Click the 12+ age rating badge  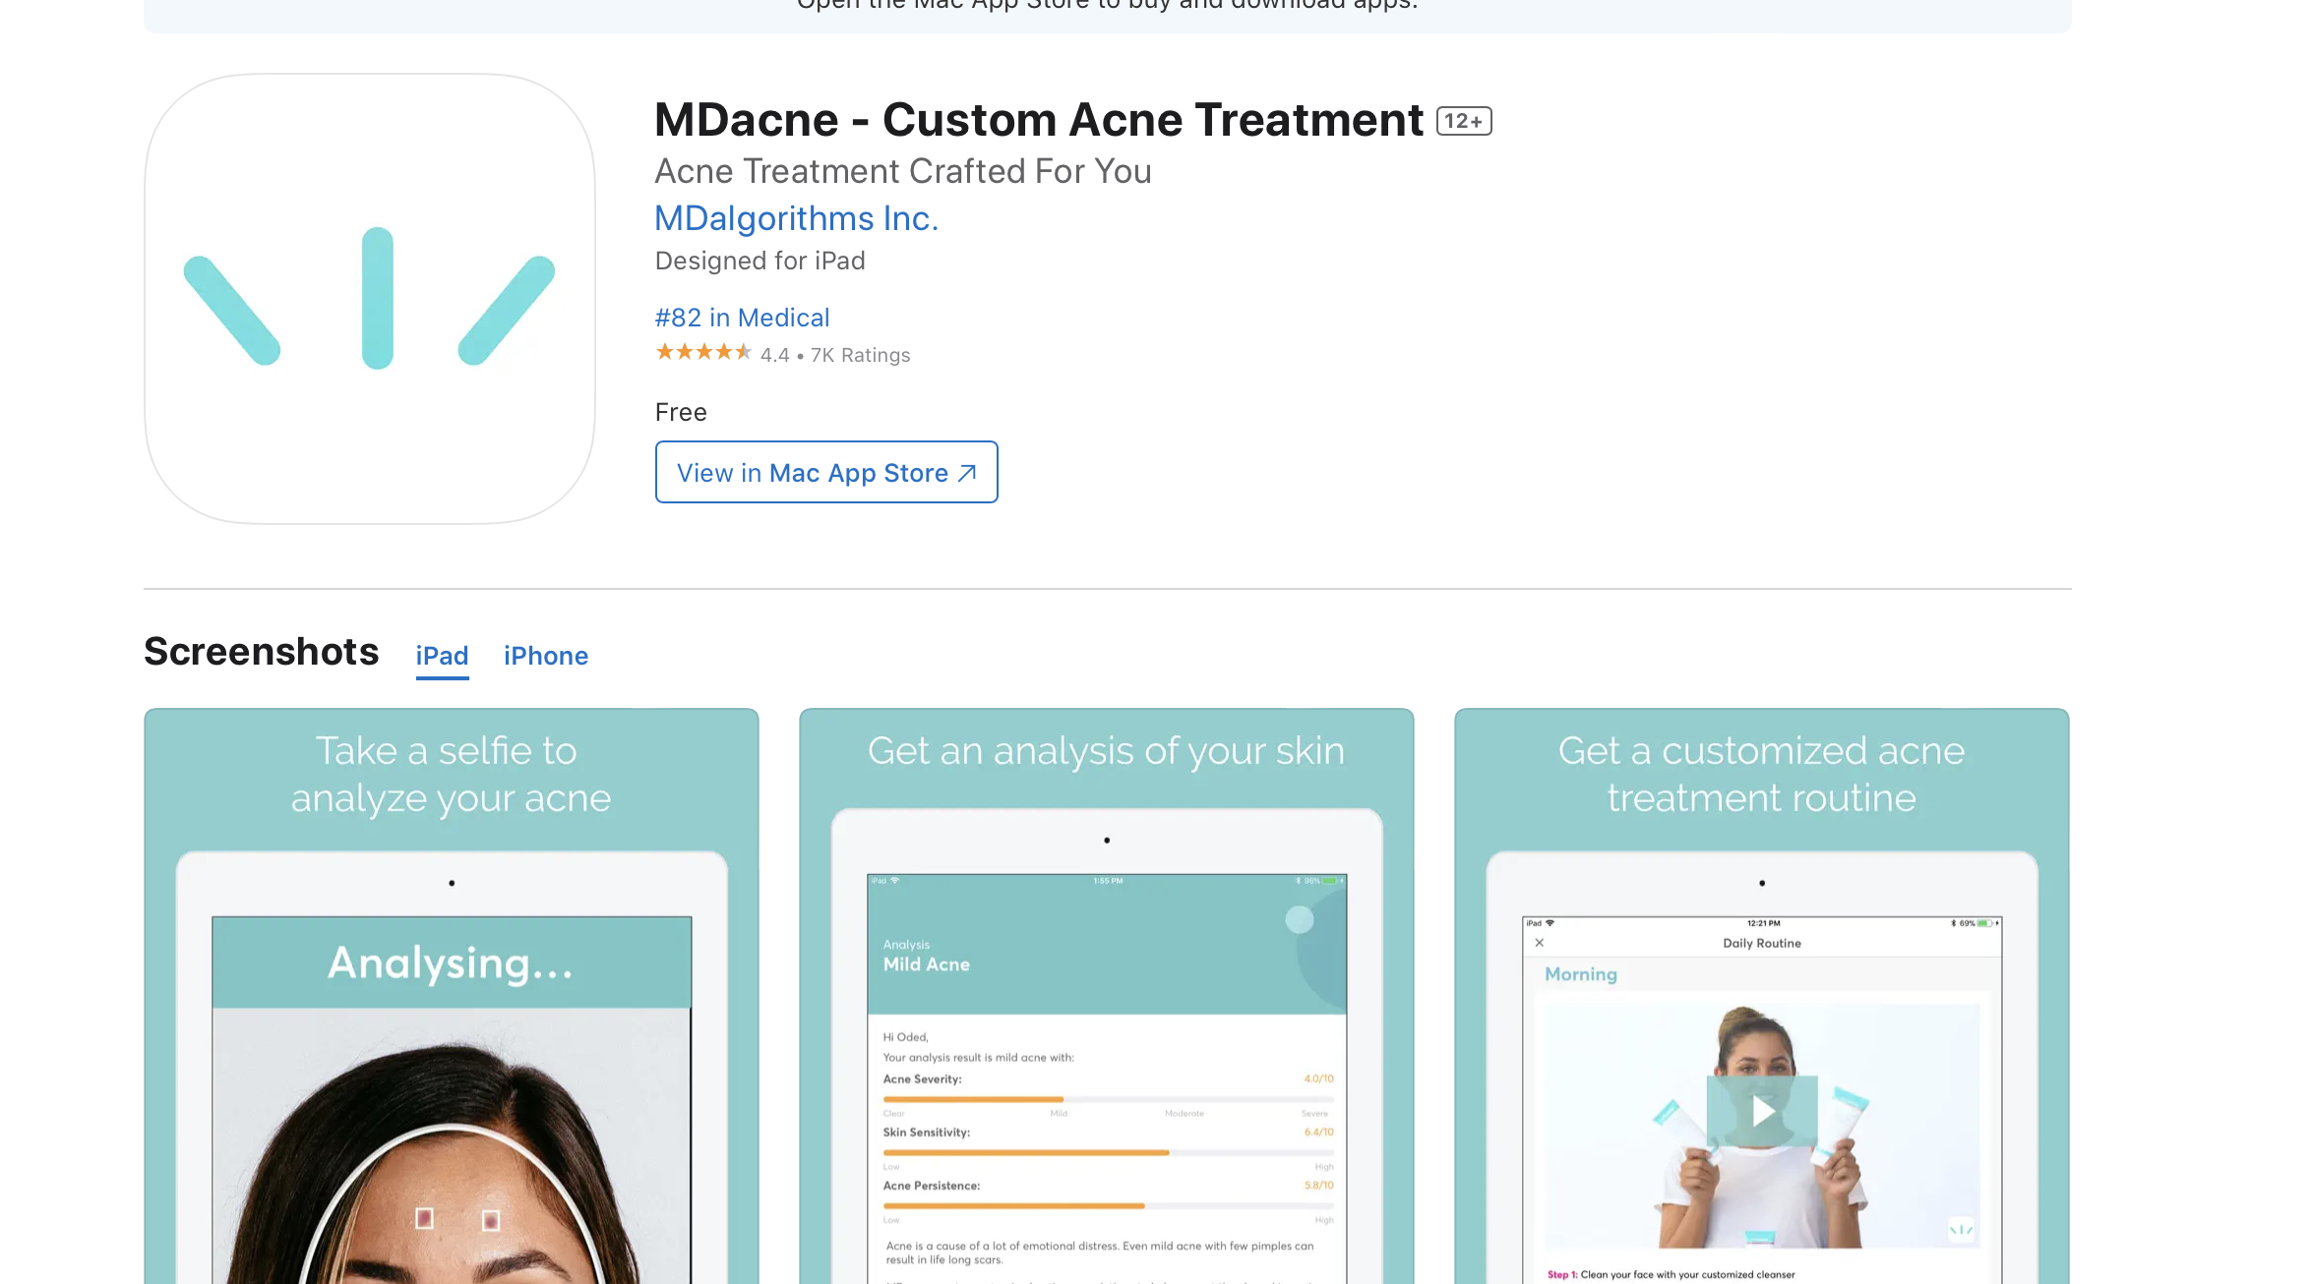pos(1464,121)
